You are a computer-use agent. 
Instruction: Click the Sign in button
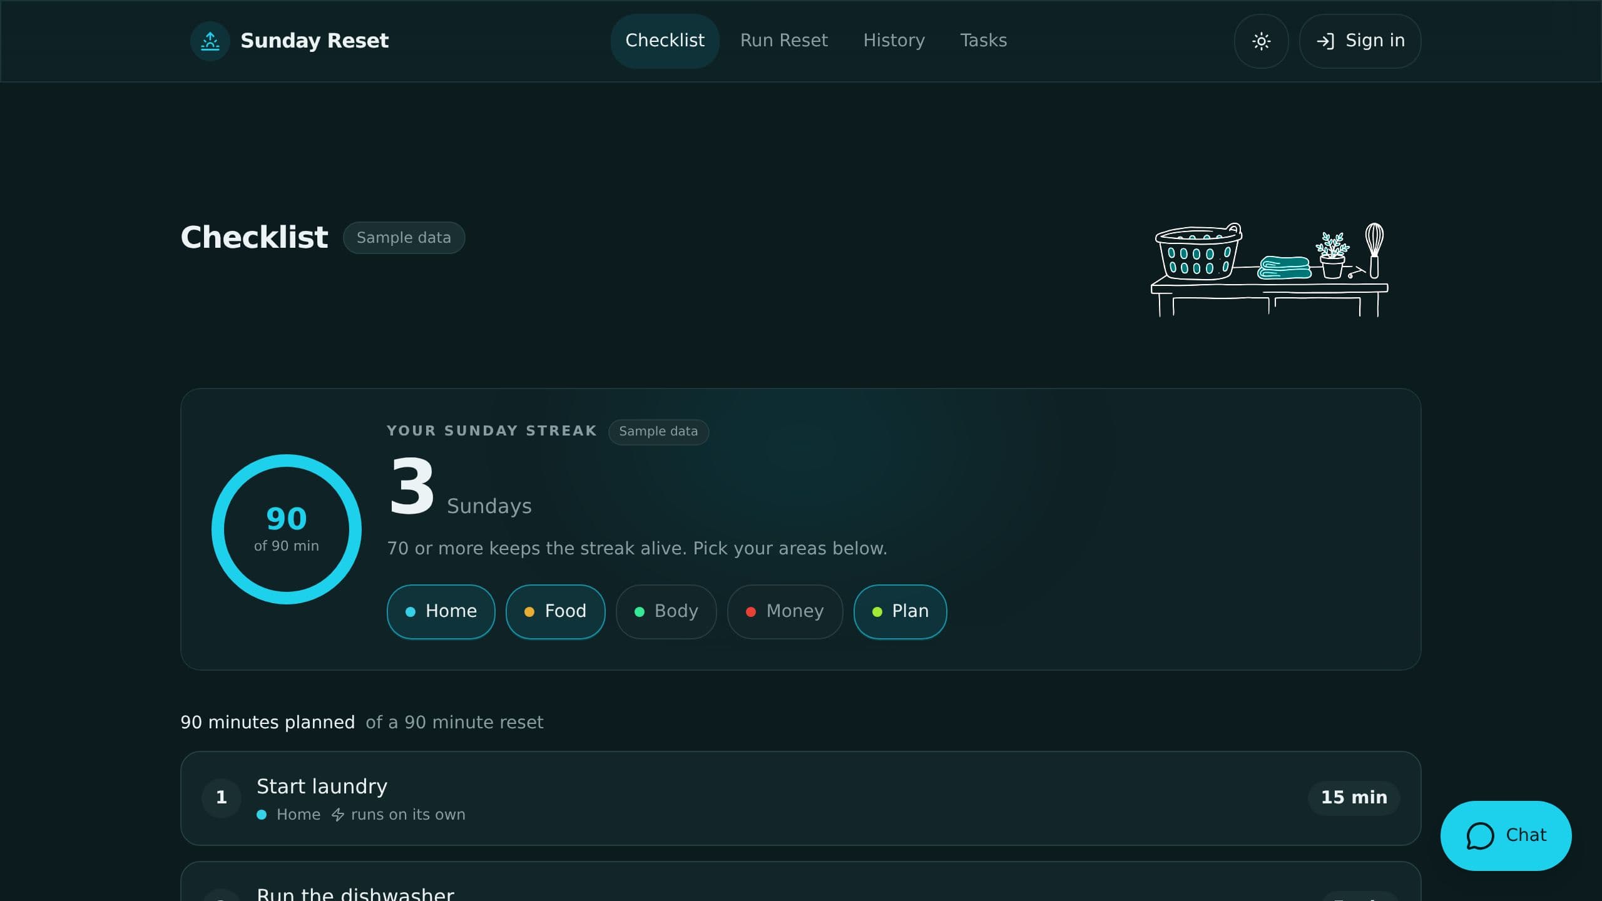tap(1360, 41)
